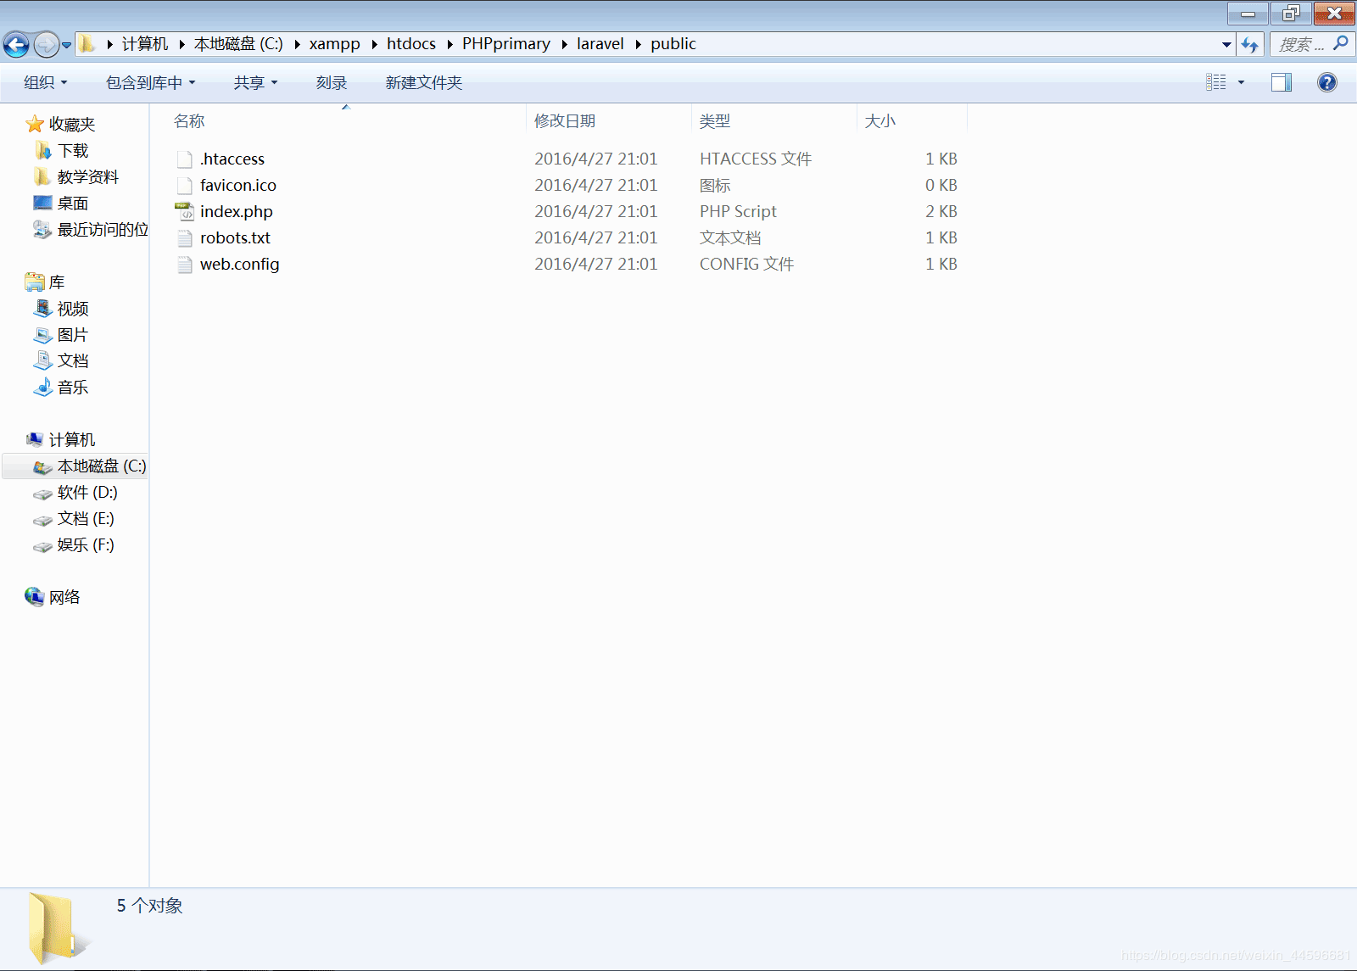Click the 新建文件夹 (New folder) button
Viewport: 1357px width, 971px height.
(423, 82)
